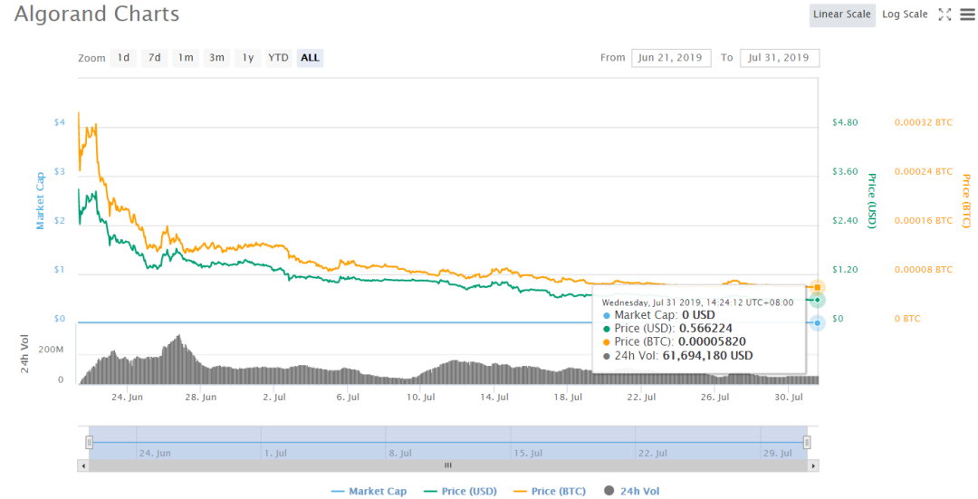Click the Market Cap: 0 USD tooltip row

pyautogui.click(x=659, y=316)
